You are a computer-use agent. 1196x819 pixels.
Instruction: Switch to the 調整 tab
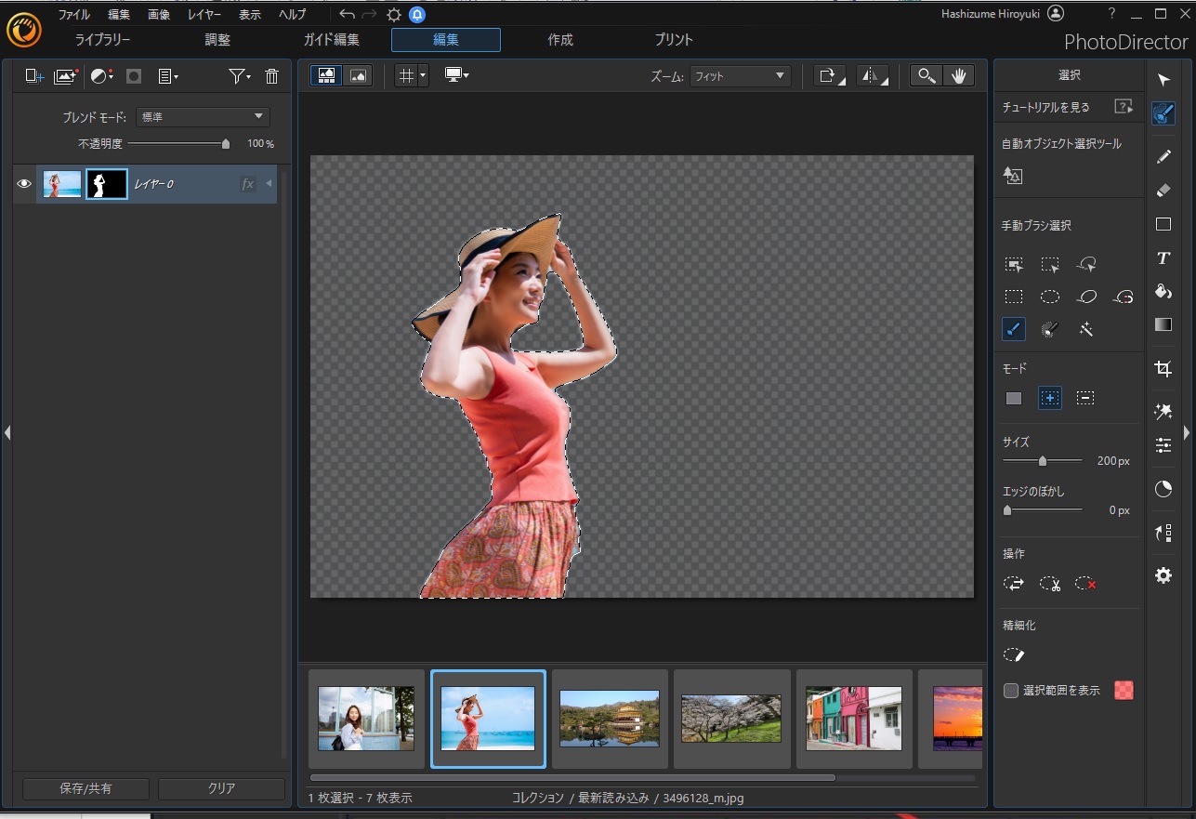217,40
